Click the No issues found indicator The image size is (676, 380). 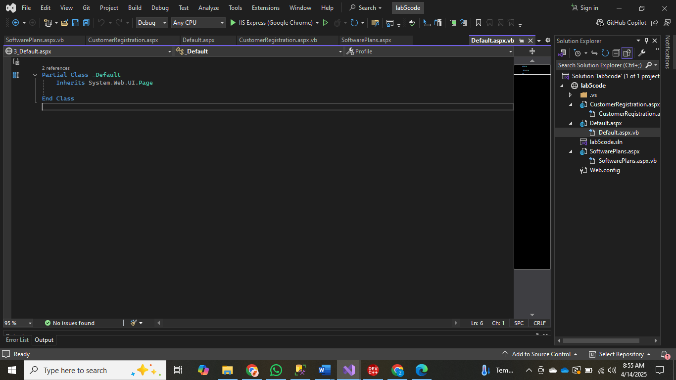69,323
